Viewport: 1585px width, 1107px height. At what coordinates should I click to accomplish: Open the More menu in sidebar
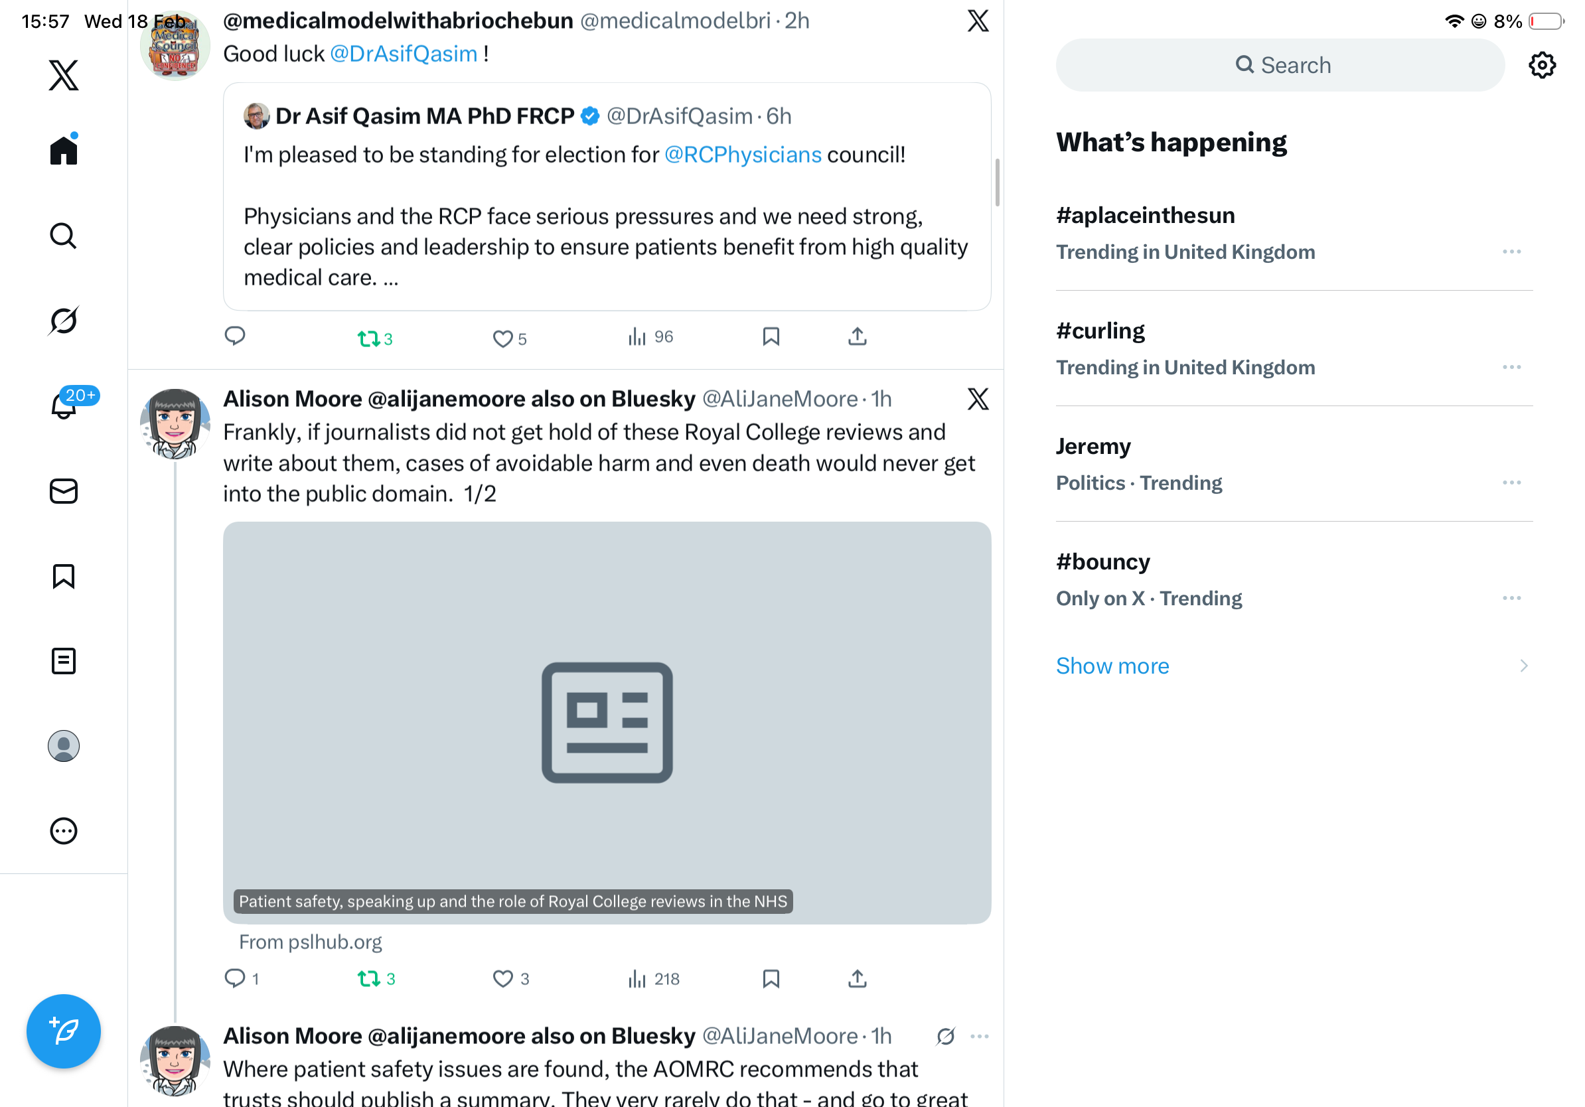[64, 831]
